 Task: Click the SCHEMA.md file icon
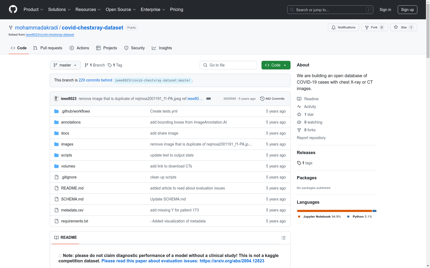tap(56, 199)
